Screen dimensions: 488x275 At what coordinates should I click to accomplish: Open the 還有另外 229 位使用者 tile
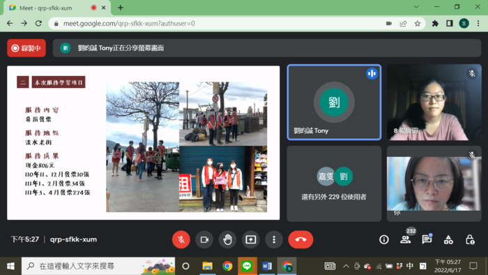(334, 184)
